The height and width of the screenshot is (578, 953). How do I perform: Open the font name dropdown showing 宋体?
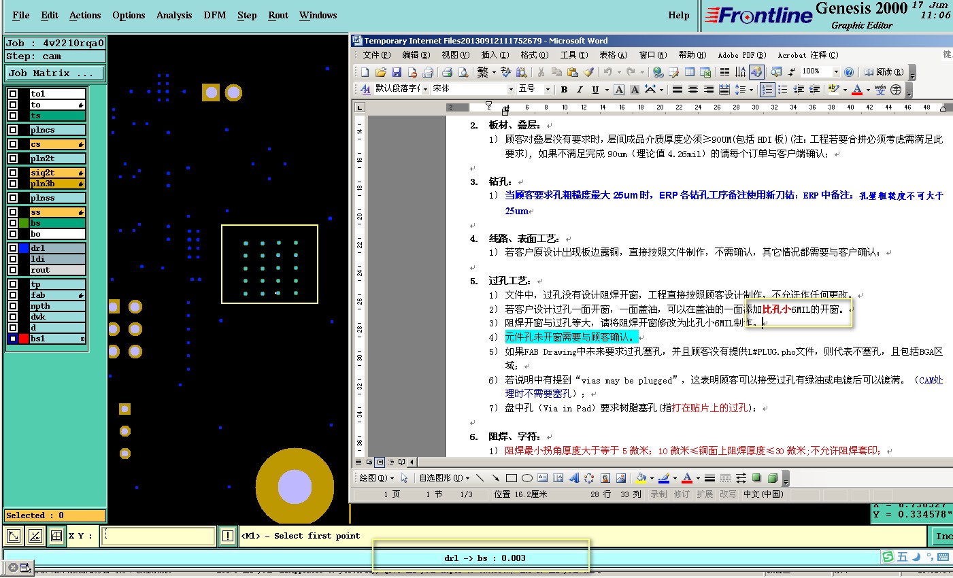click(x=511, y=89)
